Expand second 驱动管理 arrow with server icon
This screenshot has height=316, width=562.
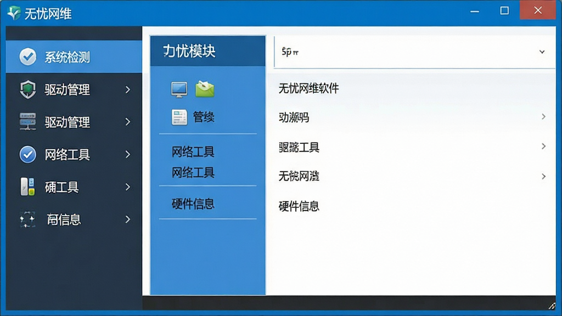point(128,122)
